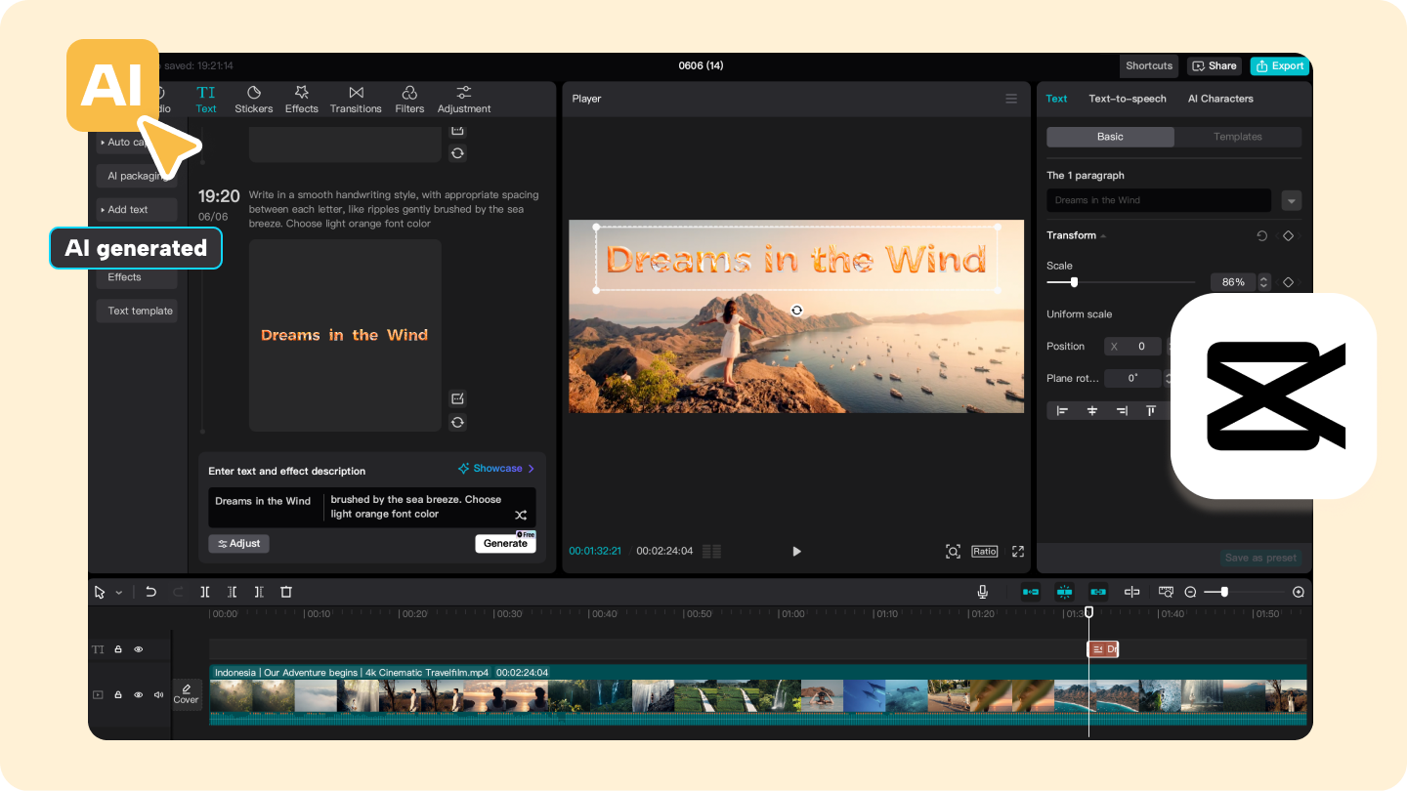Select the Filters tool
1407x791 pixels.
tap(409, 99)
